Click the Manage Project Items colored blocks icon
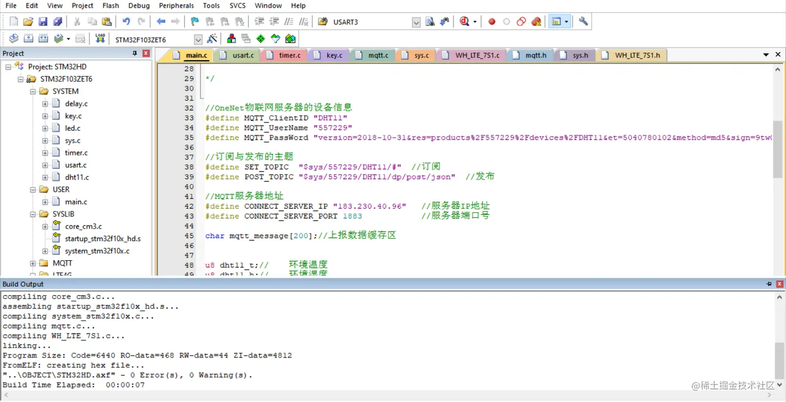 232,39
